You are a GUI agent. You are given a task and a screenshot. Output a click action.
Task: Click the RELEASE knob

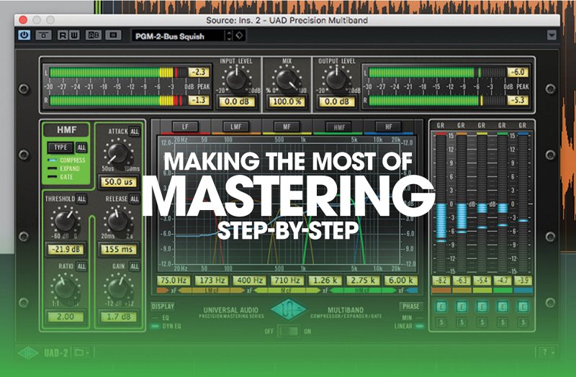[118, 222]
